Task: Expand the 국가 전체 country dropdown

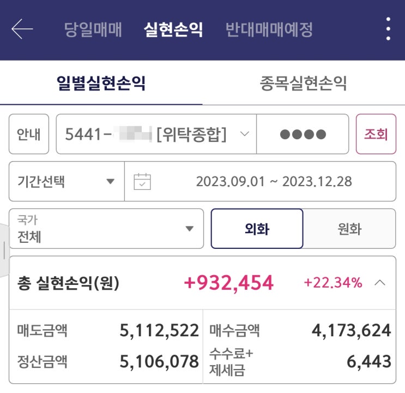Action: click(x=106, y=229)
